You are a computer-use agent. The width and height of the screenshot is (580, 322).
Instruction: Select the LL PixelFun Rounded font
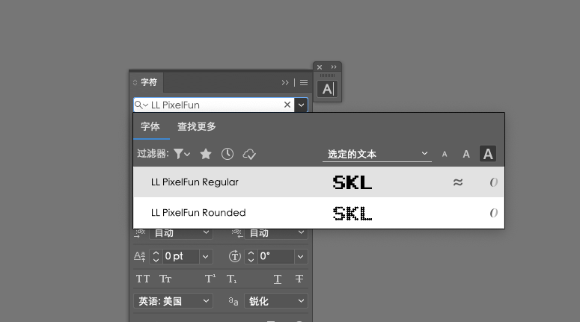click(319, 213)
